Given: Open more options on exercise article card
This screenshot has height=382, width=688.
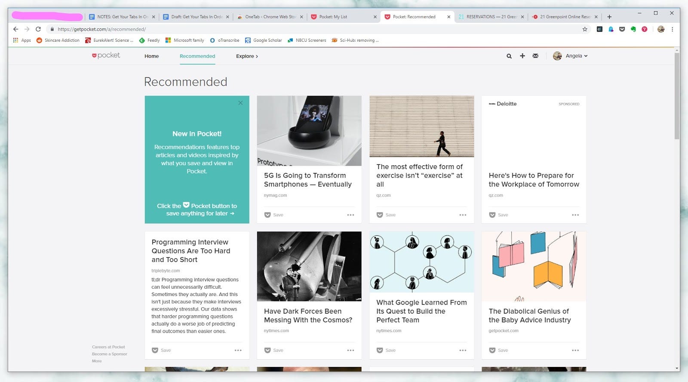Looking at the screenshot, I should [463, 215].
